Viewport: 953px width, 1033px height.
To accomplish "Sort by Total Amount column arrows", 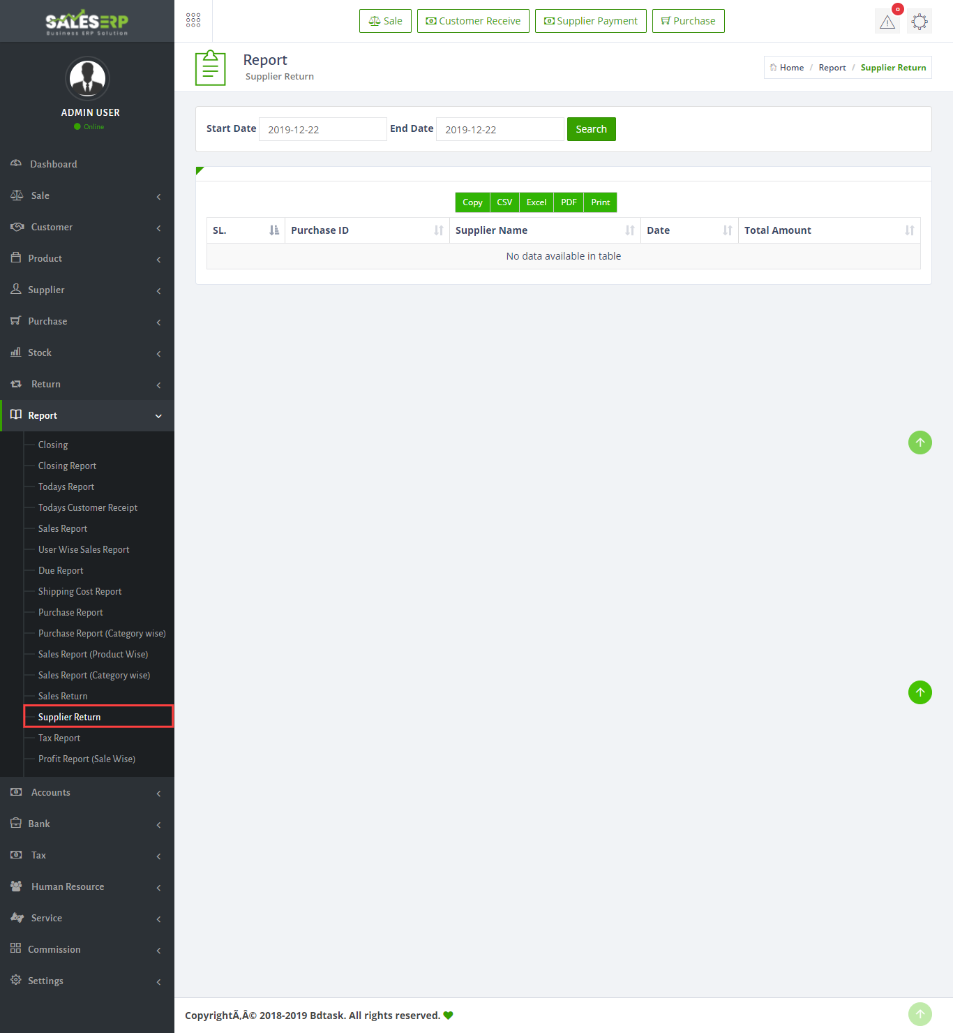I will coord(909,230).
